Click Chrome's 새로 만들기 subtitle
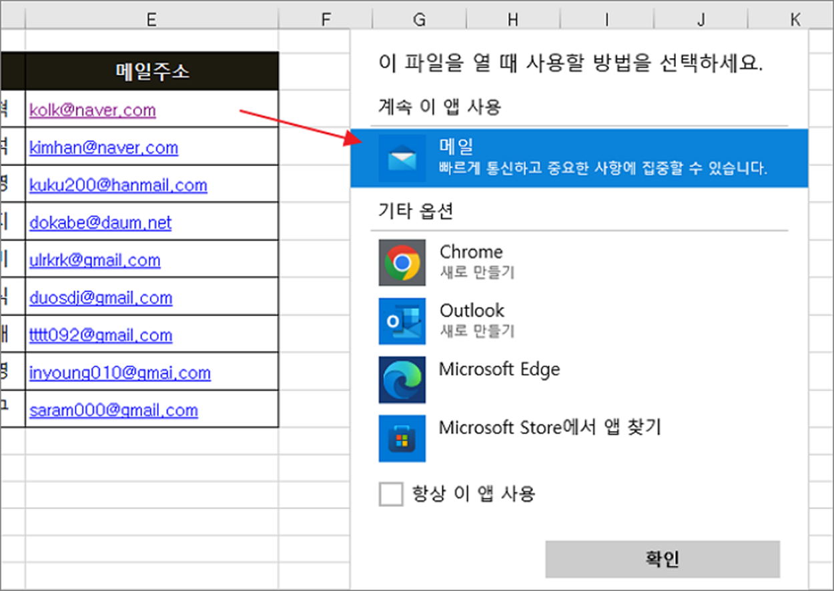This screenshot has height=591, width=834. click(477, 272)
